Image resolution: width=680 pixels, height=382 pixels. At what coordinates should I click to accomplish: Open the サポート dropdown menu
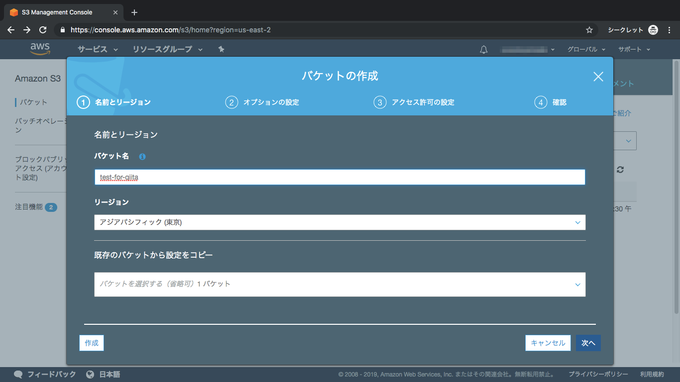point(634,49)
